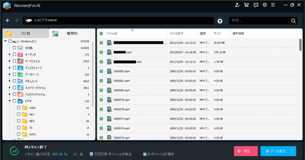The width and height of the screenshot is (305, 160).
Task: Open the shopping cart icon
Action: pos(246,5)
